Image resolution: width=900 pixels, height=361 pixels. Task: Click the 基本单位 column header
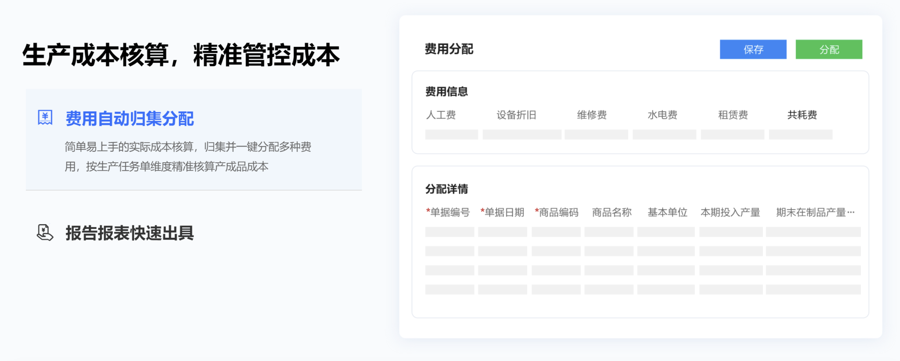[x=667, y=212]
